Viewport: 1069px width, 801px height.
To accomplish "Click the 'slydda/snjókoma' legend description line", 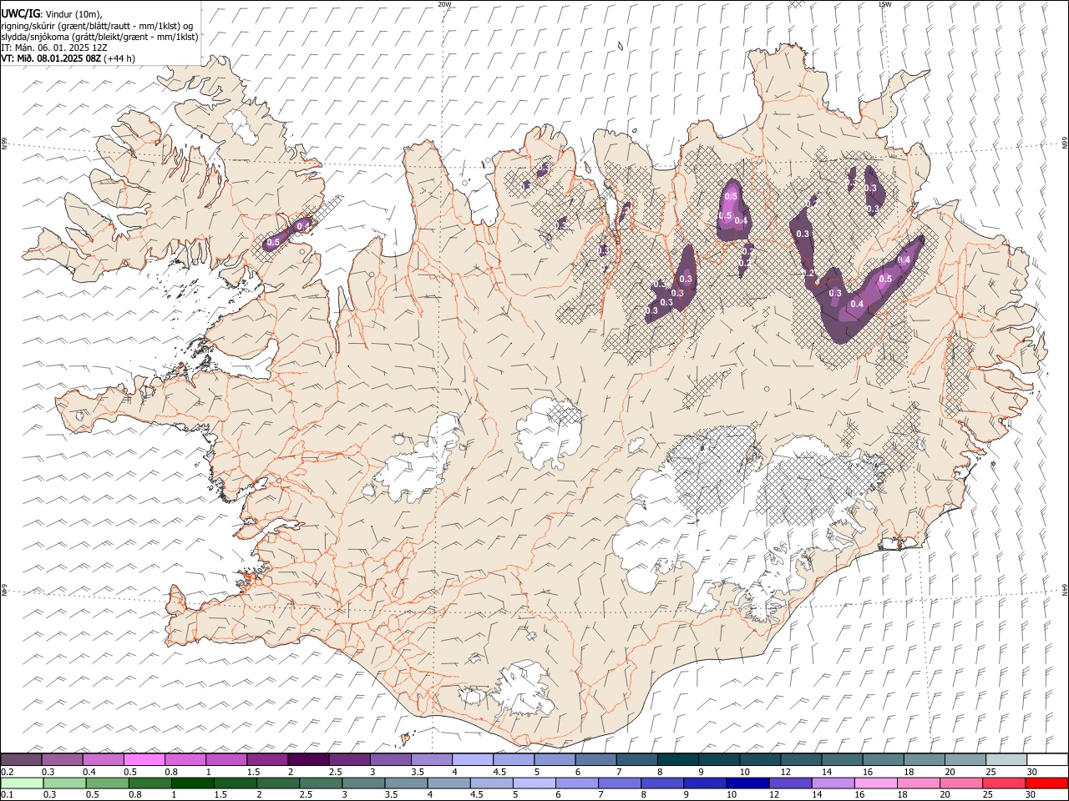I will tap(99, 37).
